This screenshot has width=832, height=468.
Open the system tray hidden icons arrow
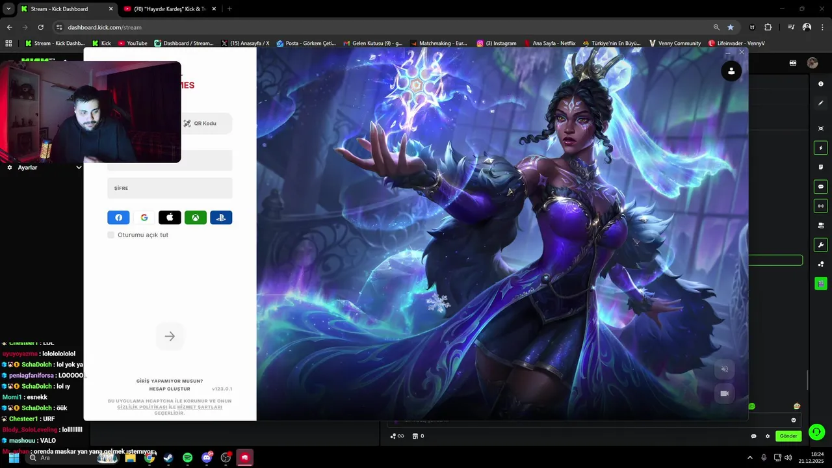(x=750, y=458)
